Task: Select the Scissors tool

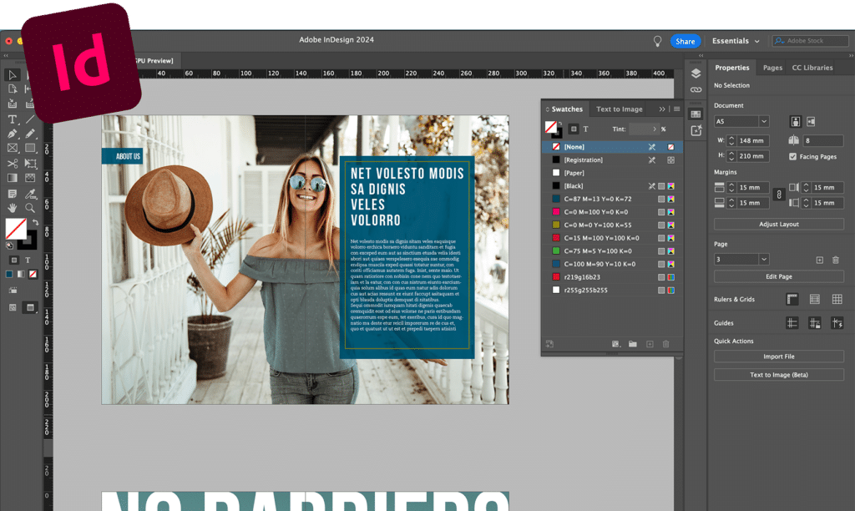Action: pos(12,163)
